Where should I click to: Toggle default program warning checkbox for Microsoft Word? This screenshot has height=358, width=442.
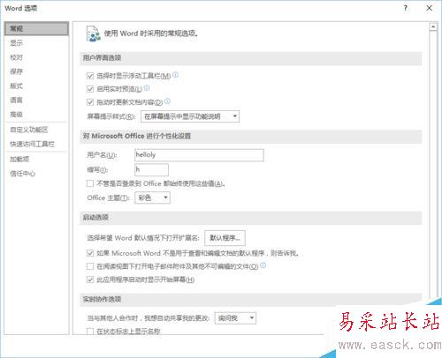pos(90,253)
